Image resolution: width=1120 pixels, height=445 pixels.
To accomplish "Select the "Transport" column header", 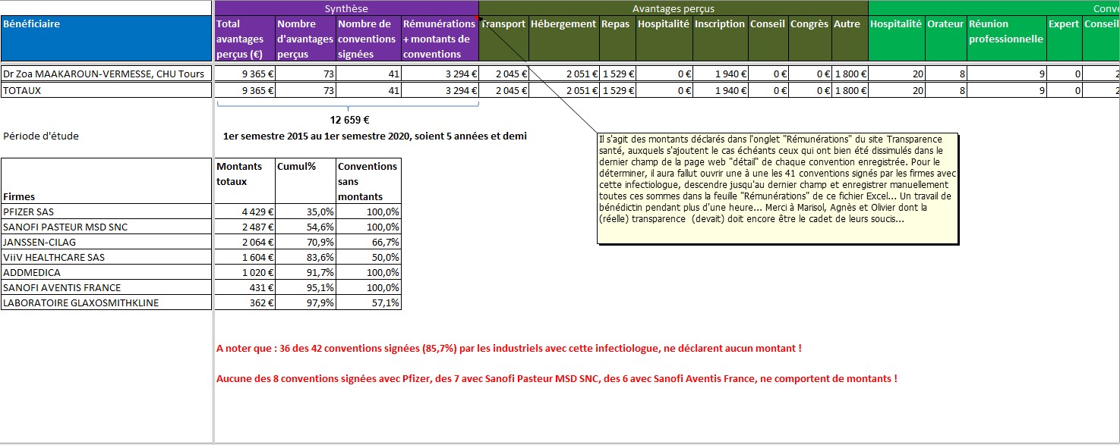I will pyautogui.click(x=503, y=39).
